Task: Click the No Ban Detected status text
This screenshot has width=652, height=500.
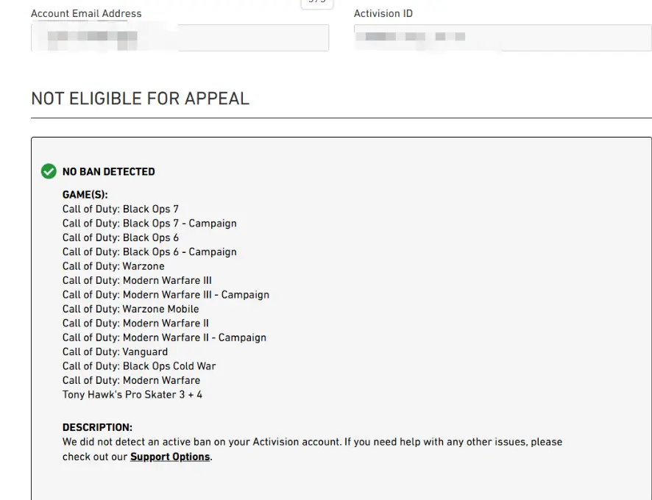Action: [108, 171]
